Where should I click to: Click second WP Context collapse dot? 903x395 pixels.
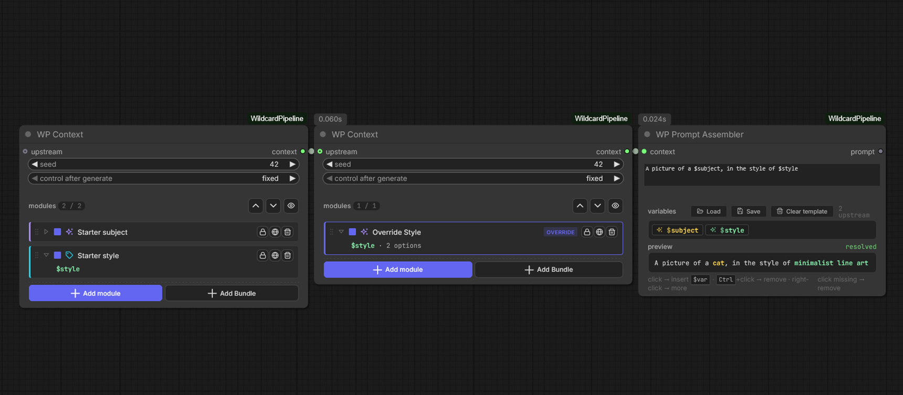click(323, 134)
